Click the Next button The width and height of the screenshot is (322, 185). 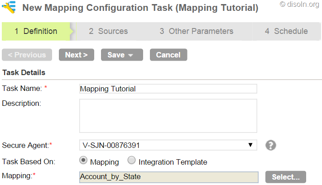(76, 55)
